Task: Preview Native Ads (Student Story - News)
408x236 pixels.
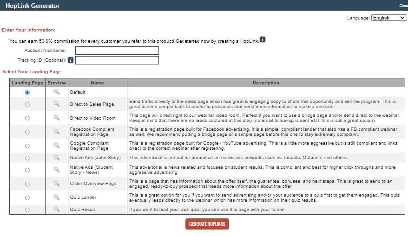Action: [x=57, y=170]
